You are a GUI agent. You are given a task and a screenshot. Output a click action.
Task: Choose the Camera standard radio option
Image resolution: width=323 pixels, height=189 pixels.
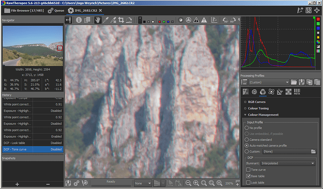pyautogui.click(x=247, y=139)
